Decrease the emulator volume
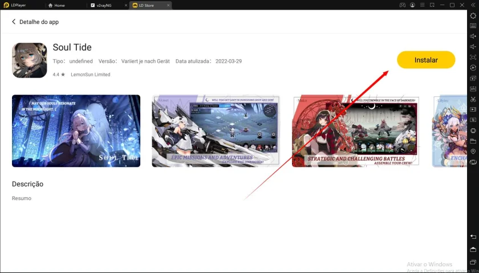This screenshot has height=273, width=479. 473,46
